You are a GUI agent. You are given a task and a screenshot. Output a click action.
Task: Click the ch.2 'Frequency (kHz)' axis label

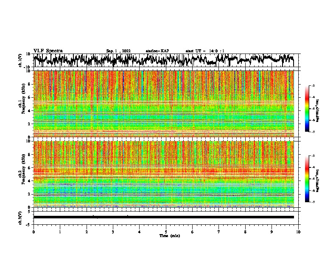click(23, 169)
